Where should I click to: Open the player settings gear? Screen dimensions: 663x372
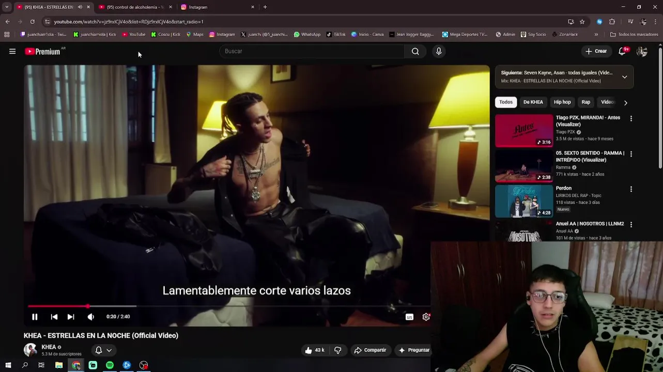click(426, 317)
